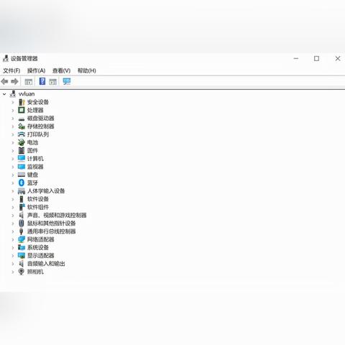Click the 安全设备 icon
Viewport: 345px width, 345px height.
tap(22, 102)
